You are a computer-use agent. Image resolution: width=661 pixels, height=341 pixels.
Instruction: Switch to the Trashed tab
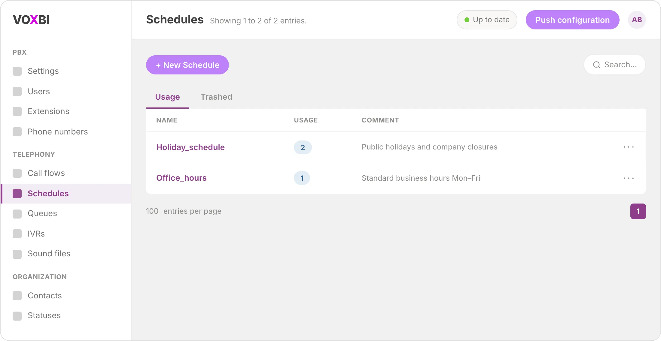(x=216, y=97)
